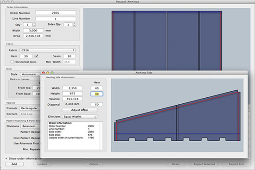The height and width of the screenshot is (170, 255).
Task: Click the Sides Qty stepper arrows
Action: 75,25
